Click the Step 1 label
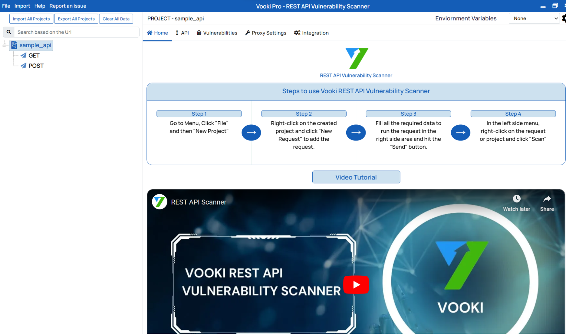This screenshot has width=566, height=334. [199, 114]
